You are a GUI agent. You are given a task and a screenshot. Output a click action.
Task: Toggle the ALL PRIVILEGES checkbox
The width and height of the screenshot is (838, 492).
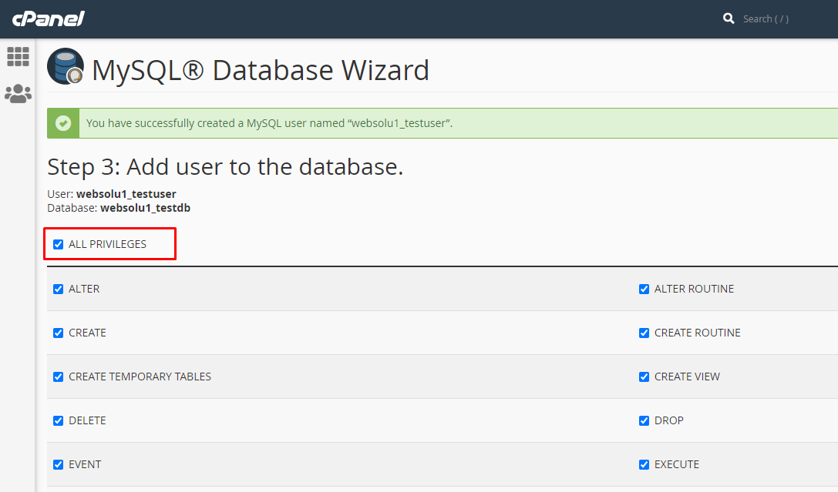click(x=59, y=244)
